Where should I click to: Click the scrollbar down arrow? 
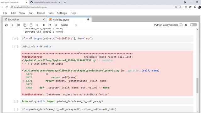(197, 111)
